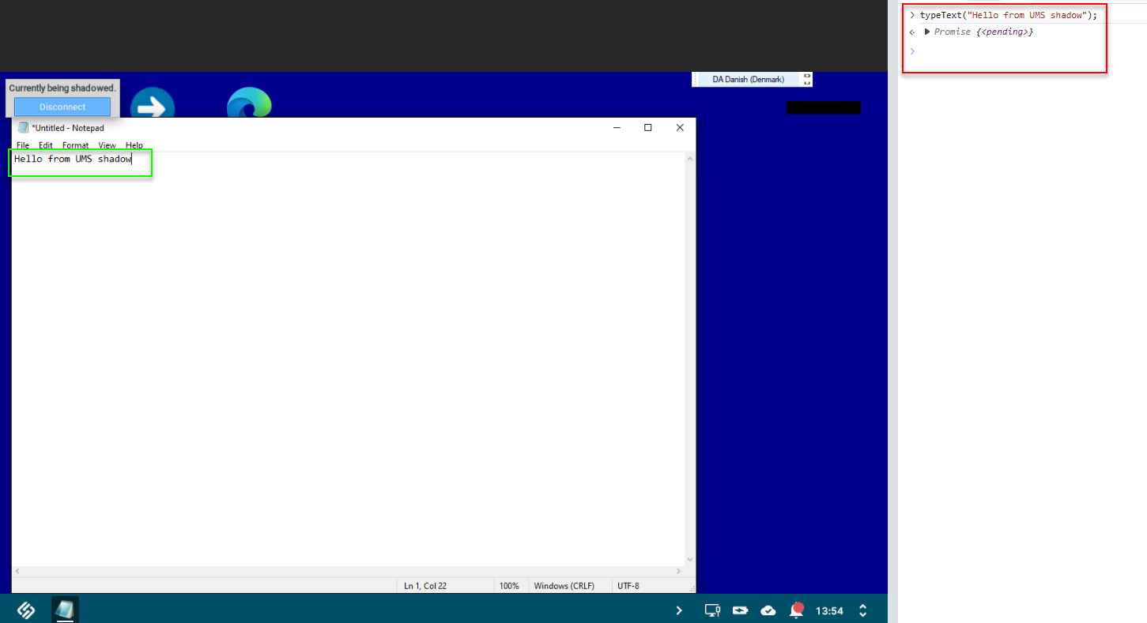1147x623 pixels.
Task: Open the DA Danish (Denmark) language bar
Action: point(748,80)
